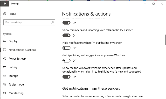The image size is (166, 99).
Task: Click the vertical scrollbar thumb on right
Action: point(165,40)
